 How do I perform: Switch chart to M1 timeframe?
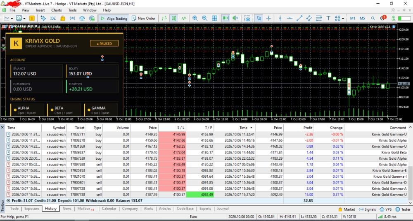[352, 19]
